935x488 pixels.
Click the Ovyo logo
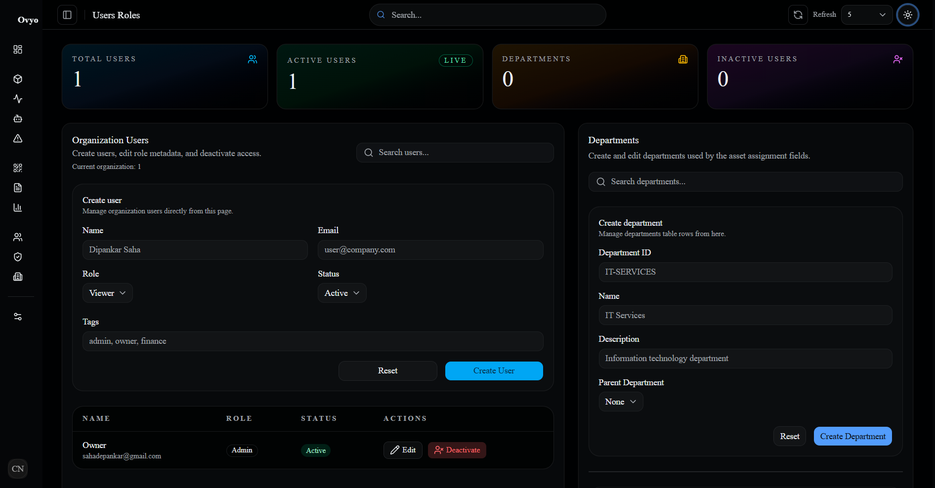[x=28, y=20]
